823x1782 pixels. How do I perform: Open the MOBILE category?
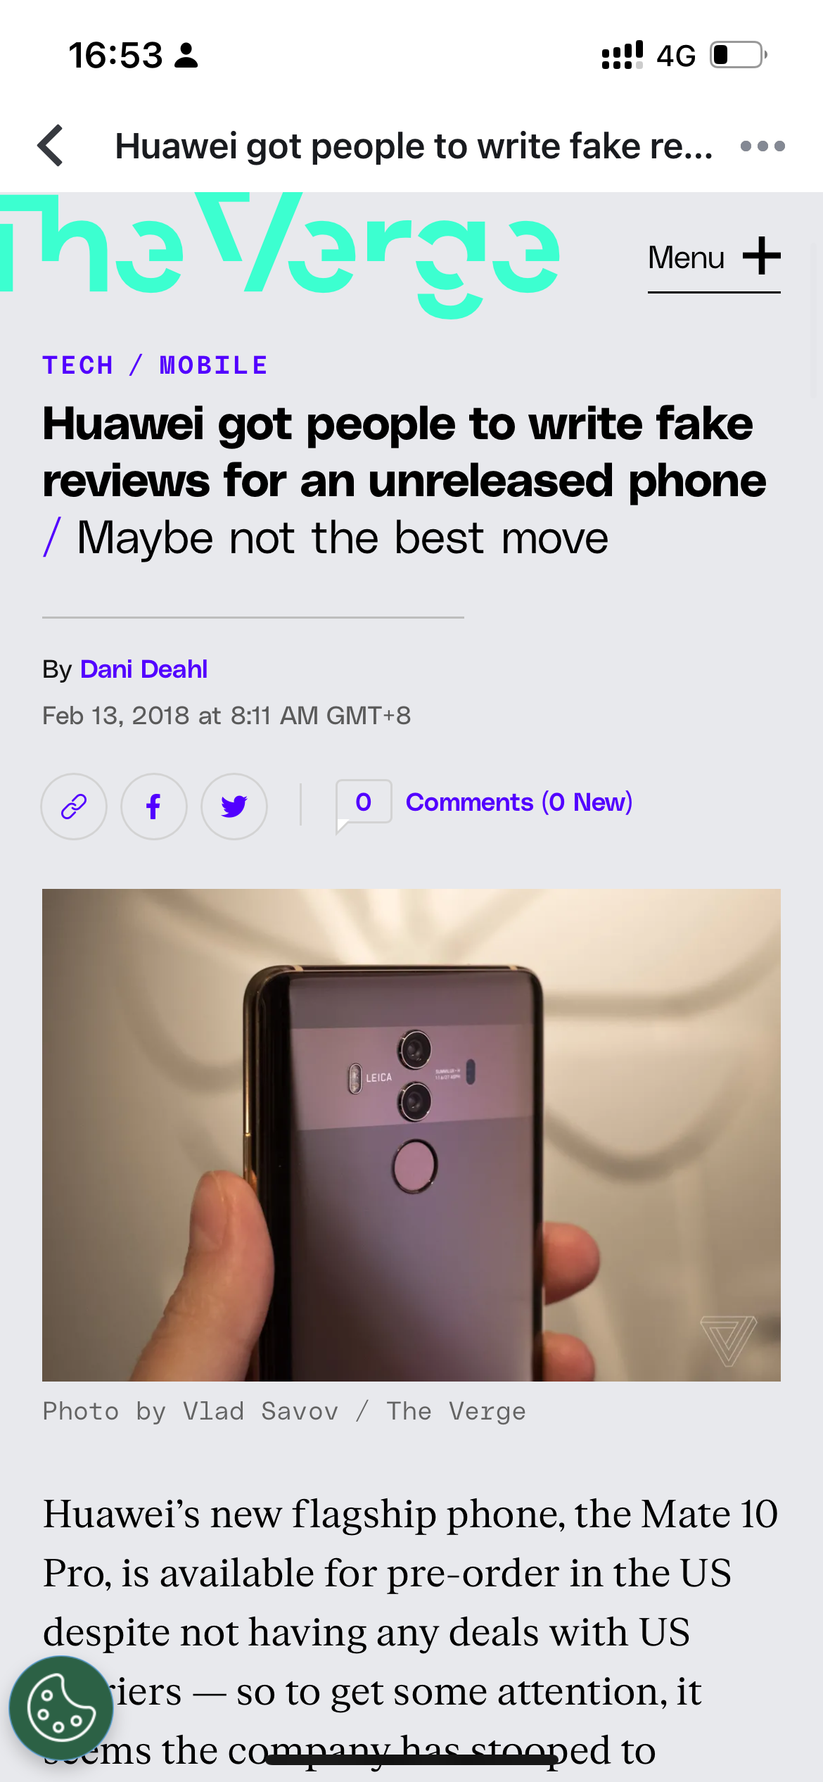(x=214, y=365)
